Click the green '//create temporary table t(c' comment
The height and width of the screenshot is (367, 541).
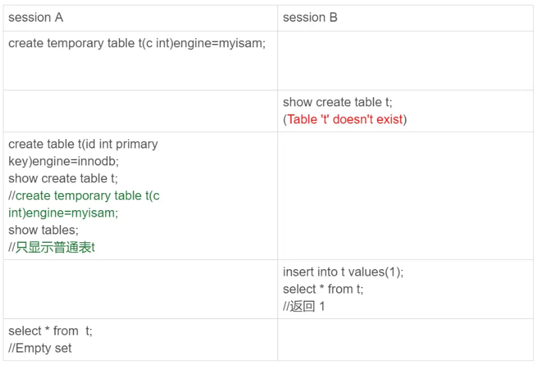84,196
